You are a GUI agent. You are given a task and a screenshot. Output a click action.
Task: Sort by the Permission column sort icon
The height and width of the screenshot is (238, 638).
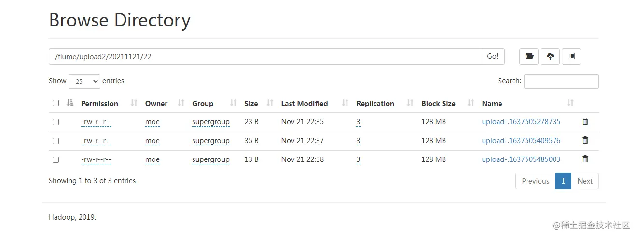pyautogui.click(x=134, y=103)
